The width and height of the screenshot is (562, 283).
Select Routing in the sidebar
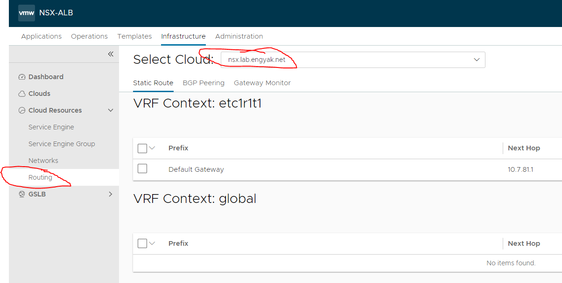pos(40,177)
